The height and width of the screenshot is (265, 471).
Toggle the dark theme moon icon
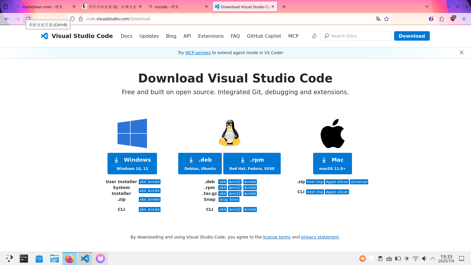[314, 36]
